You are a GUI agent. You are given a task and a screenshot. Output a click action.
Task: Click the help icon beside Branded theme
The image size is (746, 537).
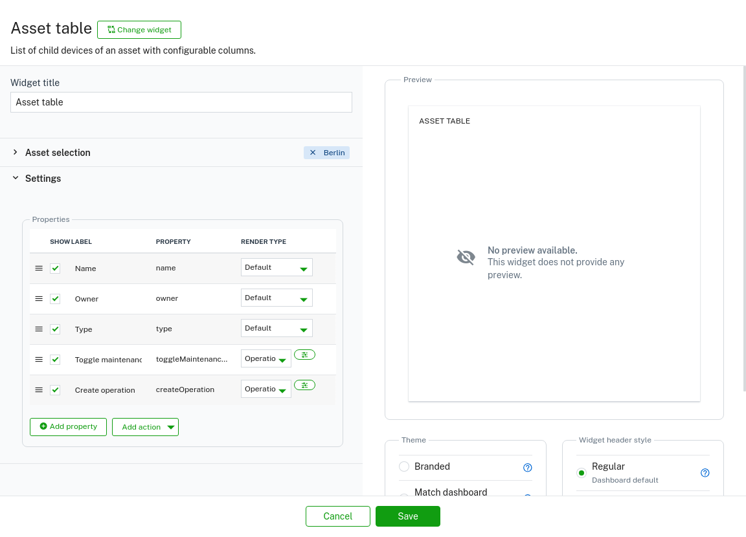click(x=527, y=467)
